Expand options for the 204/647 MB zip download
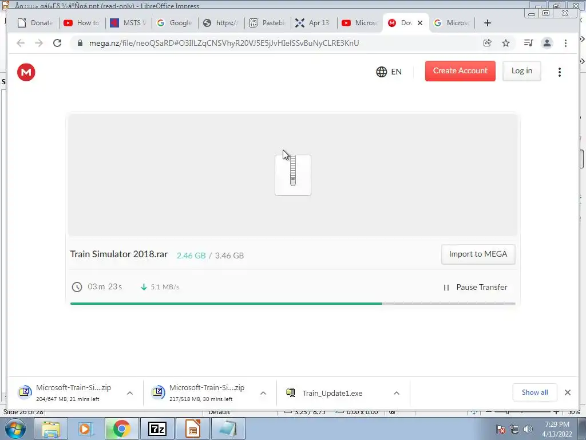Image resolution: width=586 pixels, height=440 pixels. (x=130, y=393)
